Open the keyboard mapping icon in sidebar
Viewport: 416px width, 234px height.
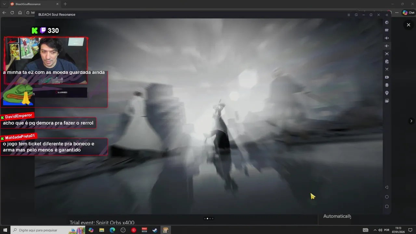click(387, 30)
